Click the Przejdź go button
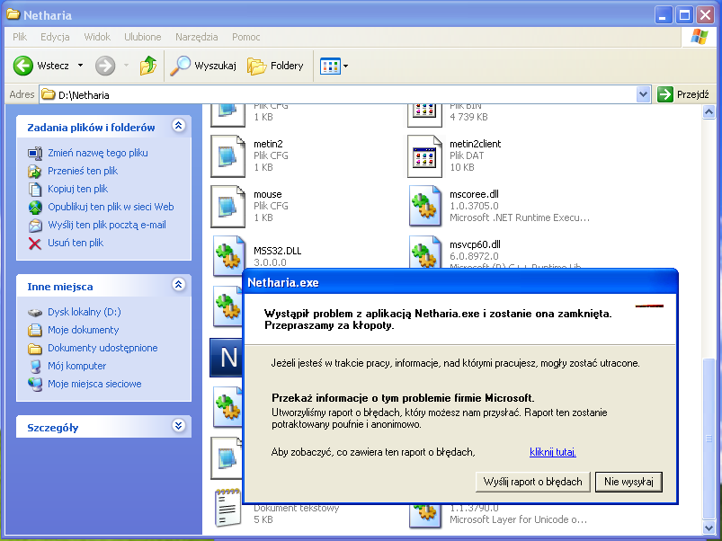 683,94
